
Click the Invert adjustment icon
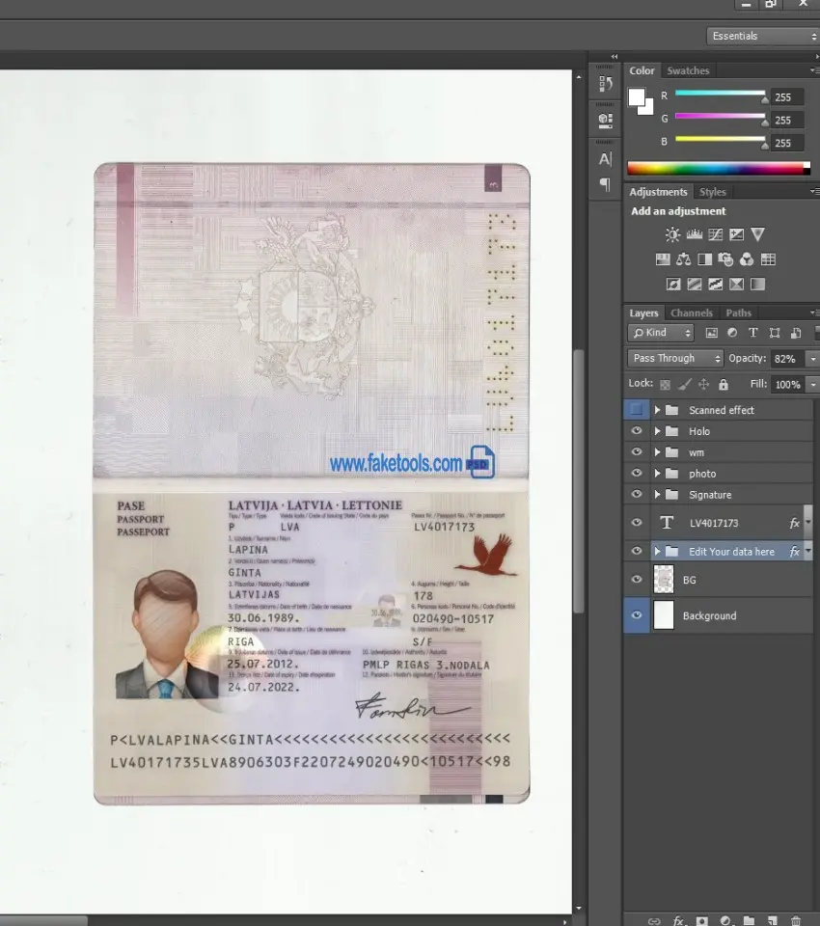pos(672,285)
